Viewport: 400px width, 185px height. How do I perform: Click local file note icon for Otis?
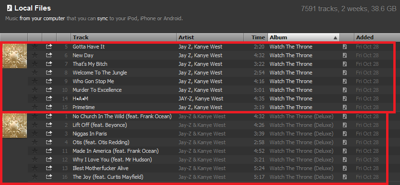click(x=345, y=142)
